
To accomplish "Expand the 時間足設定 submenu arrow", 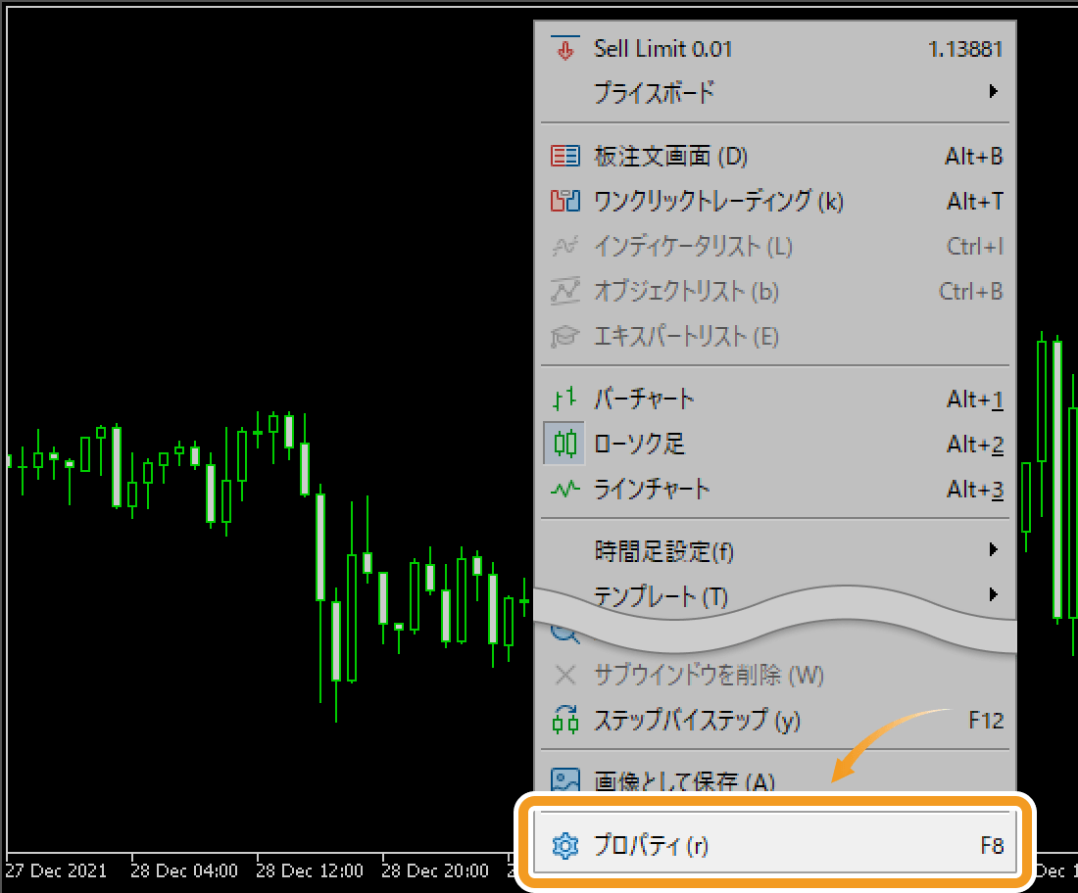I will click(993, 549).
